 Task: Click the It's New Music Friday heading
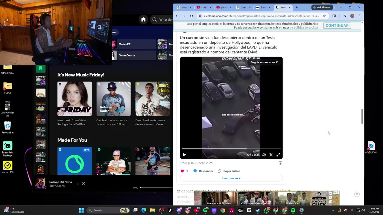click(x=81, y=75)
